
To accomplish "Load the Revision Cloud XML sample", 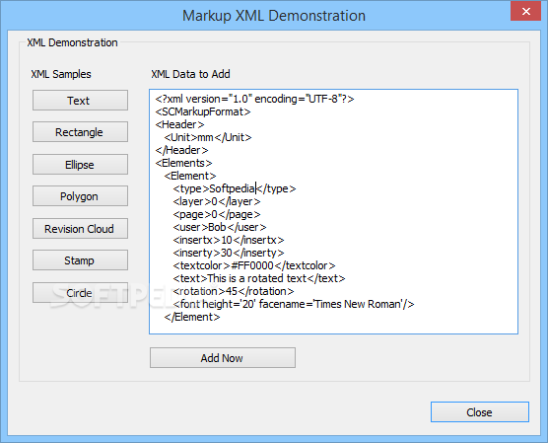I will click(80, 229).
